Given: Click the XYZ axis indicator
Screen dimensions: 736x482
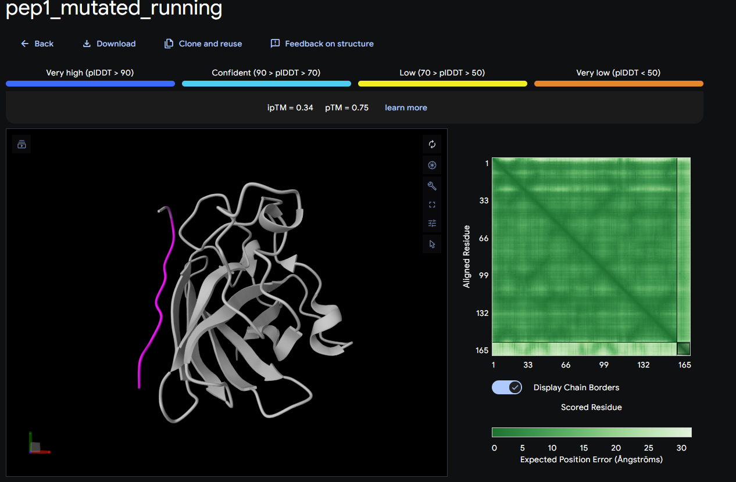Looking at the screenshot, I should [39, 444].
